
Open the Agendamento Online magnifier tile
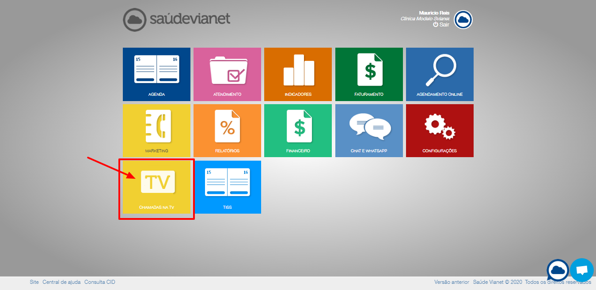click(440, 74)
